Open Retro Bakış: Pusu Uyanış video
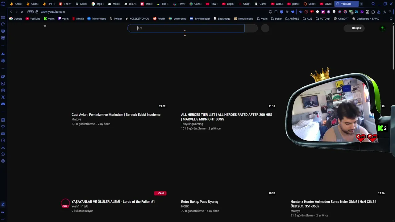Image resolution: width=395 pixels, height=222 pixels. click(x=199, y=202)
